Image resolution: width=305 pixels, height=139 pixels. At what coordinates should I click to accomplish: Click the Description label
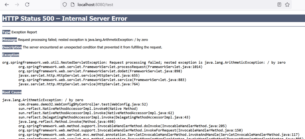[x=12, y=47]
